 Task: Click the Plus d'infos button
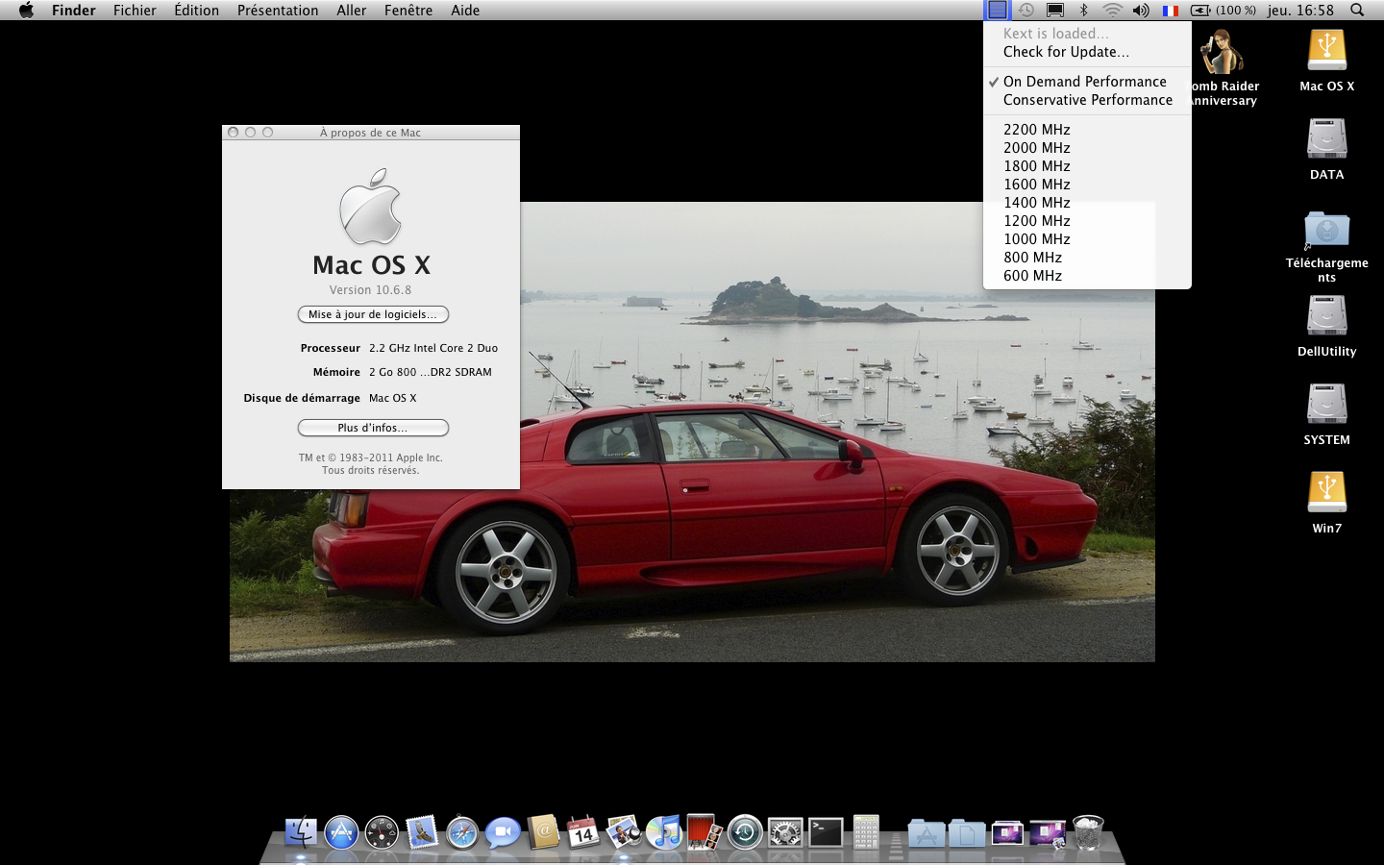click(x=373, y=428)
